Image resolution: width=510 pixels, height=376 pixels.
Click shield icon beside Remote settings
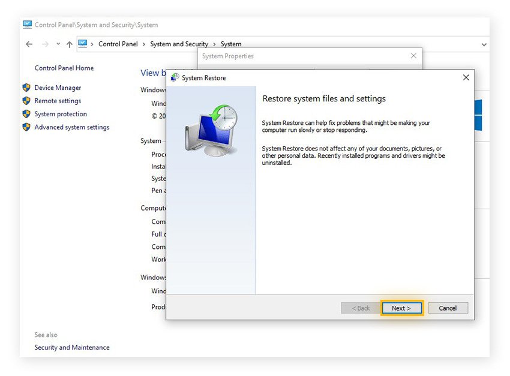click(26, 101)
